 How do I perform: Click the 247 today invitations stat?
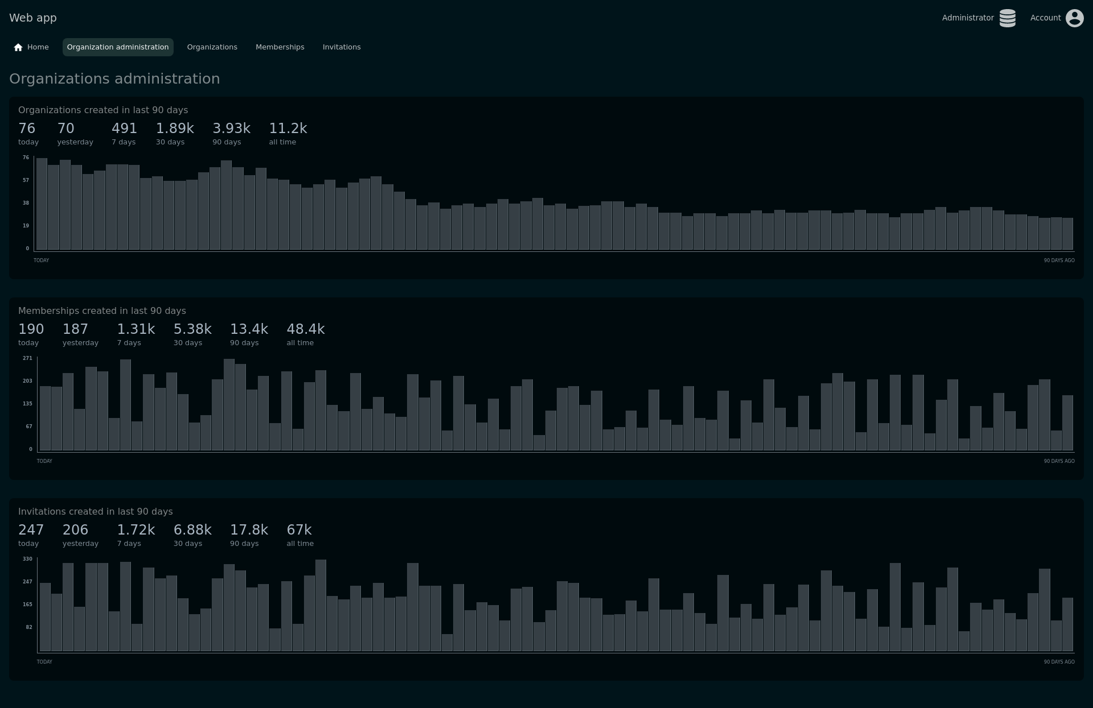[31, 530]
